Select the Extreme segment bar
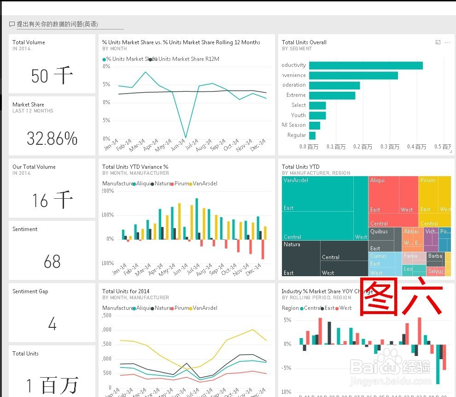Viewport: 456px width, 397px height. pyautogui.click(x=332, y=95)
